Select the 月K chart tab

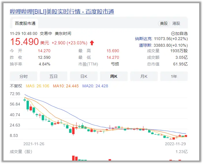[144, 76]
